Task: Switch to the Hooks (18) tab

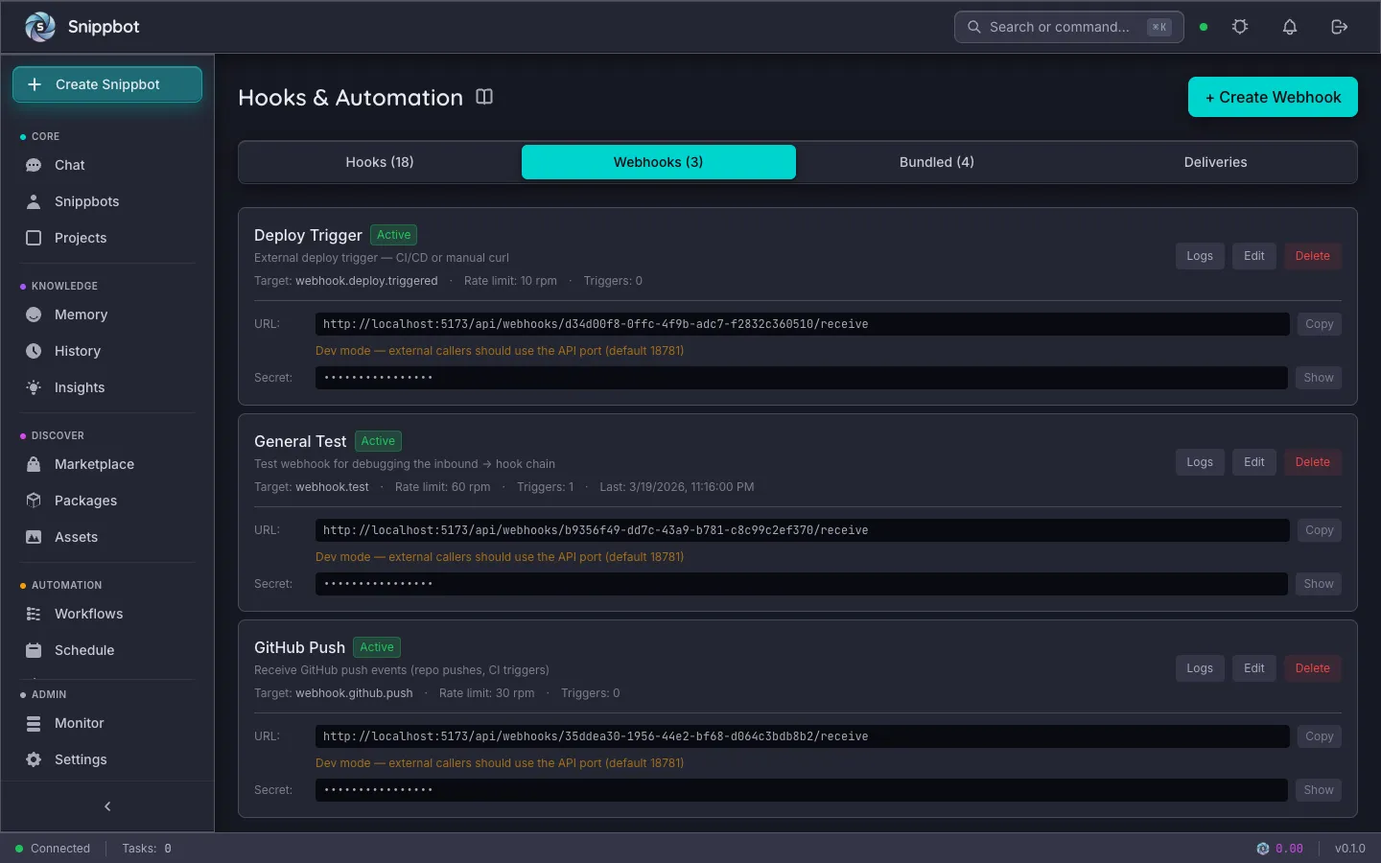Action: coord(380,162)
